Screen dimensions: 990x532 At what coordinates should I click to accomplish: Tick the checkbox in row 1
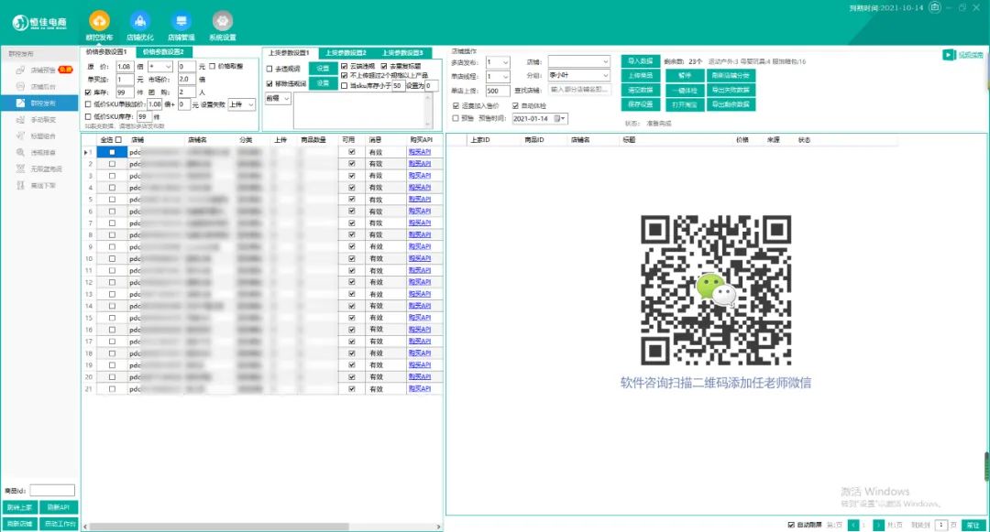pos(113,152)
